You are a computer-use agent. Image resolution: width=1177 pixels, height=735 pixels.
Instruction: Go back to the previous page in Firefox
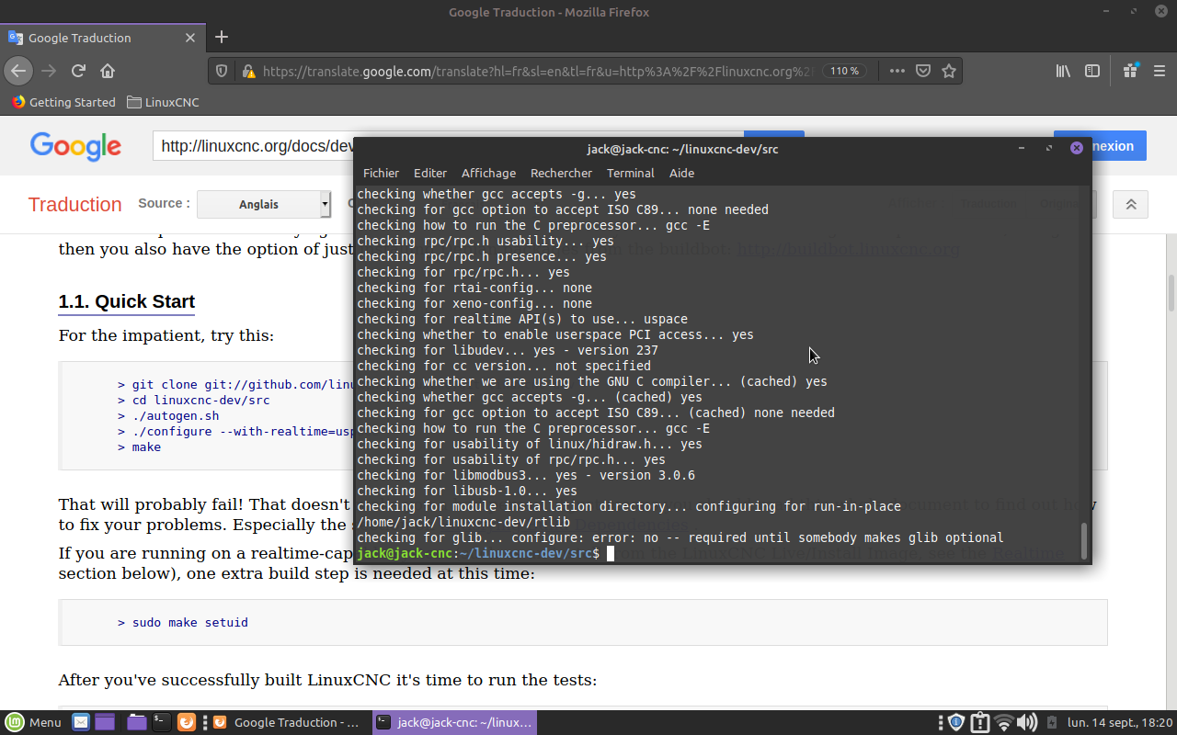pos(18,71)
